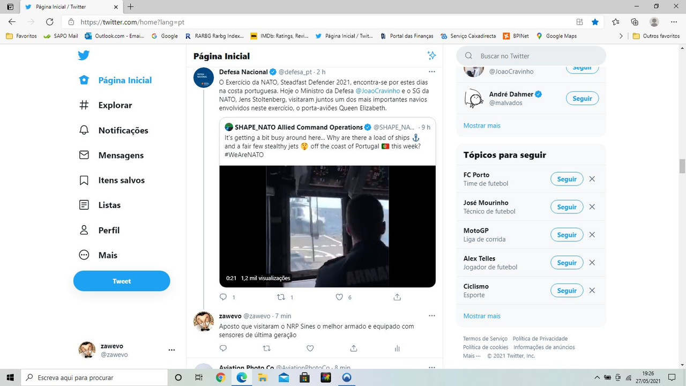This screenshot has height=386, width=686.
Task: Follow André Dahmer
Action: [x=582, y=99]
